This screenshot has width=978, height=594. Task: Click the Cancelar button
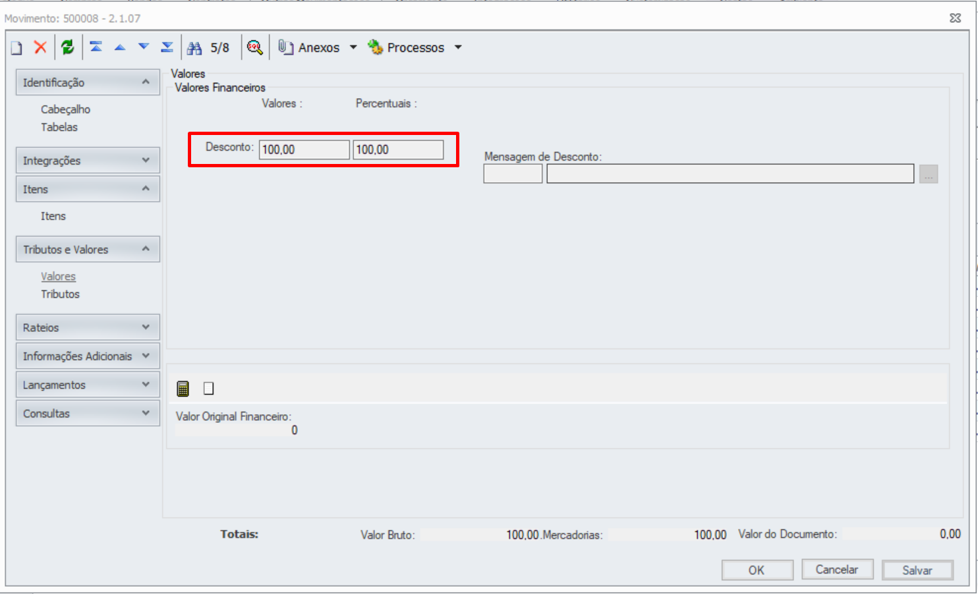click(837, 570)
